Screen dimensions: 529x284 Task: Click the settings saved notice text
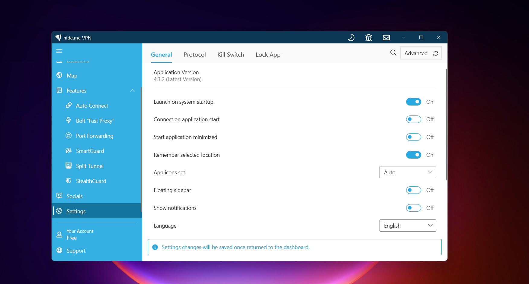point(236,247)
